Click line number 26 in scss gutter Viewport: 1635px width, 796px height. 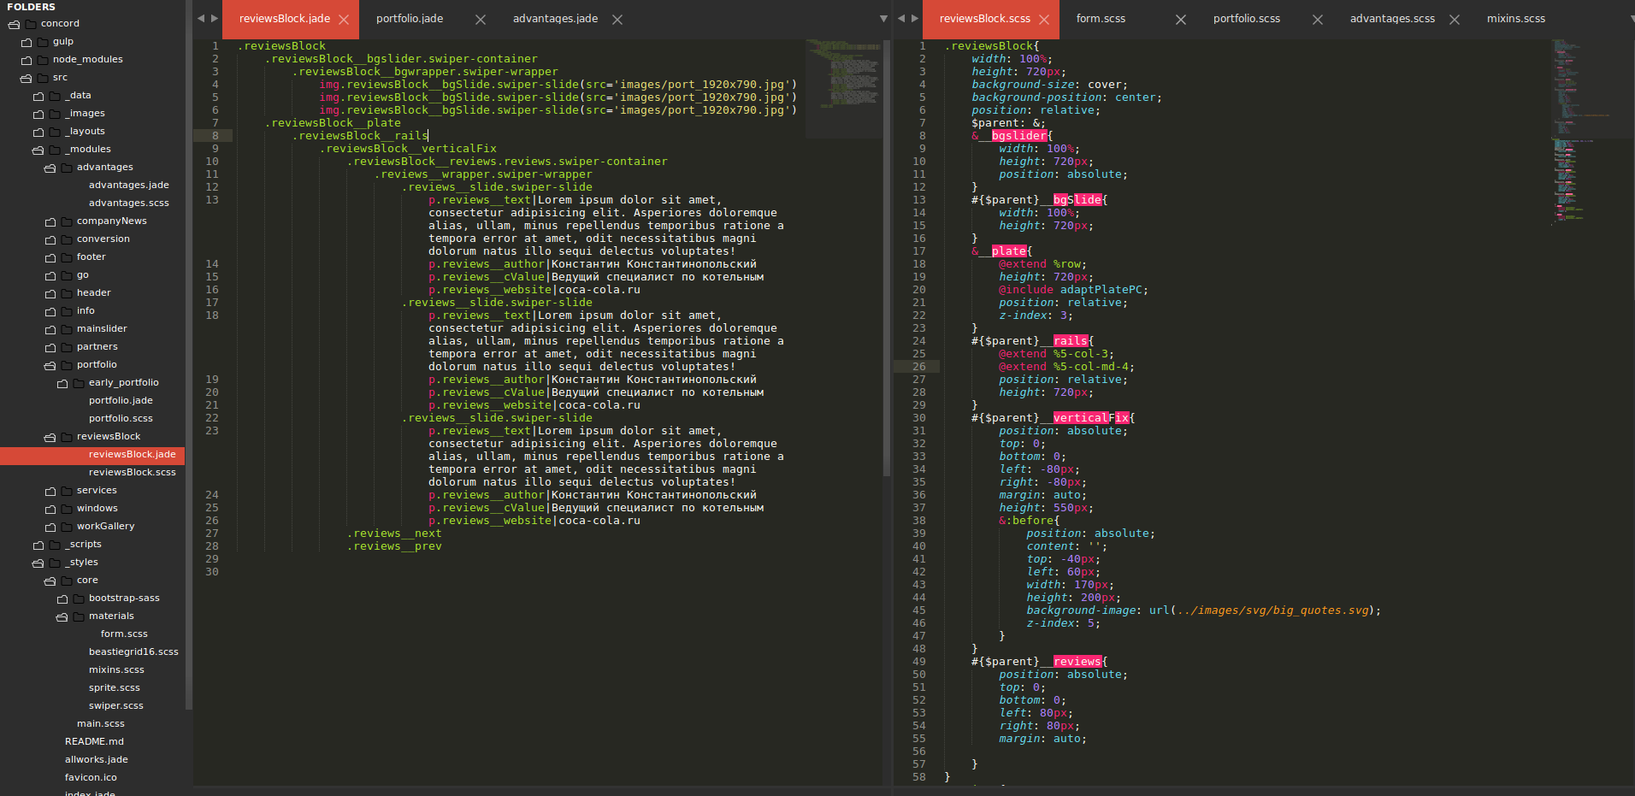coord(918,367)
